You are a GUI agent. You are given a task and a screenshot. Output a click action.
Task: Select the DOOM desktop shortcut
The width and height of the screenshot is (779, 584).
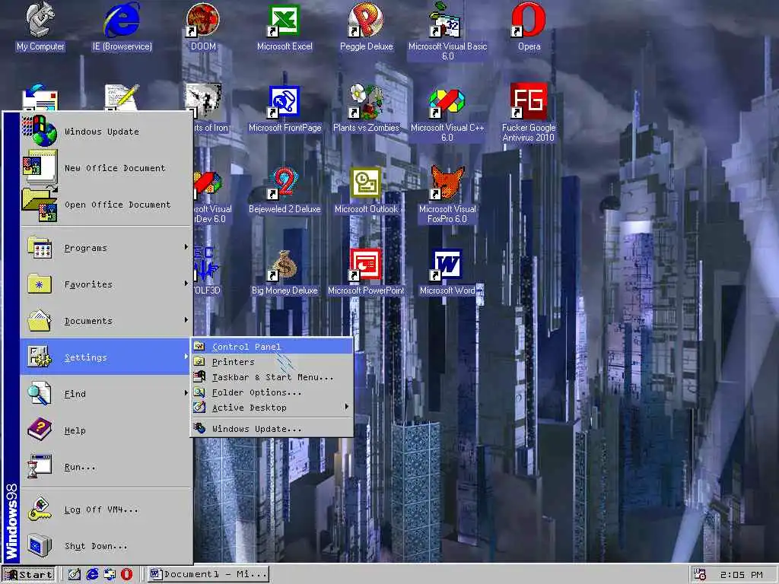(203, 27)
